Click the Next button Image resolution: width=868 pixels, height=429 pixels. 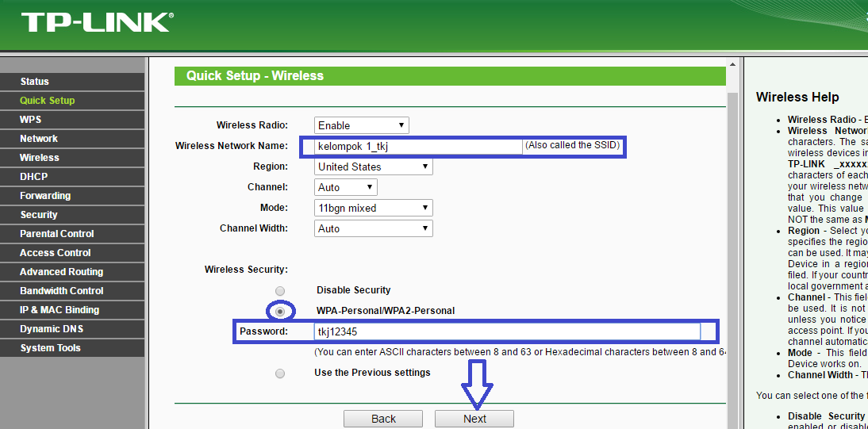tap(474, 419)
